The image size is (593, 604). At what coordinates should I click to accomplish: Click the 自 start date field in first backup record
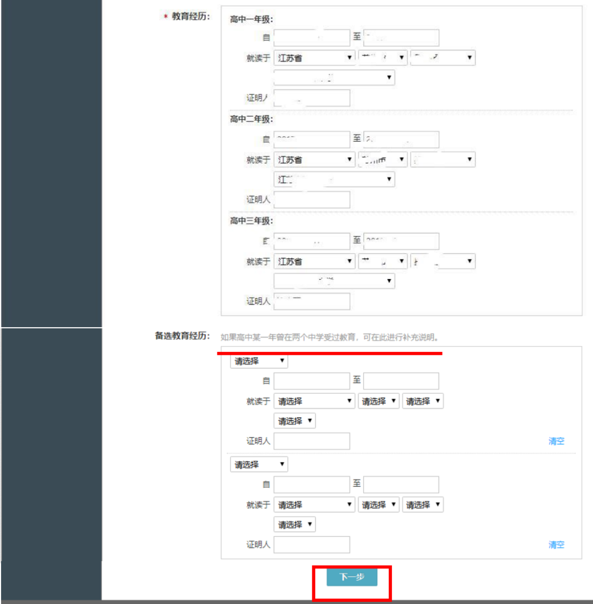pos(311,381)
